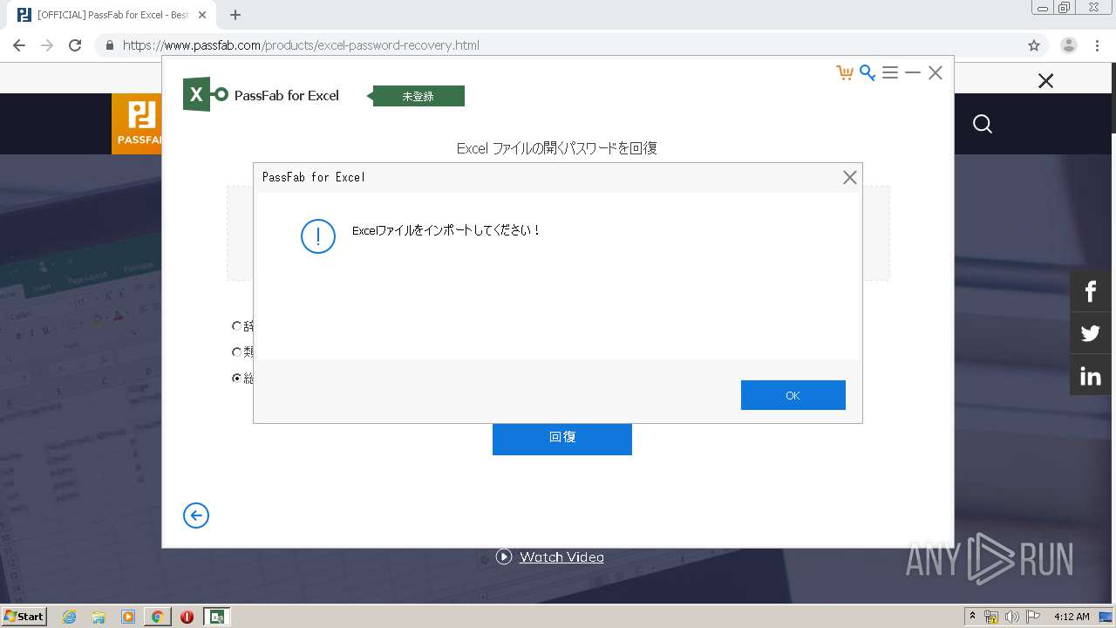Image resolution: width=1116 pixels, height=628 pixels.
Task: Open the Action Center flag icon
Action: coord(1033,617)
